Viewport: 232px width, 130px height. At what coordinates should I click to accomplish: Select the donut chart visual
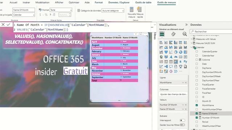(x=181, y=52)
